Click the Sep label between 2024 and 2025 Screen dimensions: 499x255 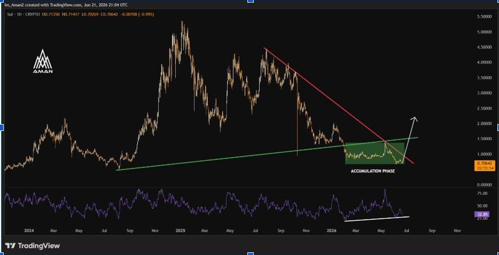click(130, 230)
